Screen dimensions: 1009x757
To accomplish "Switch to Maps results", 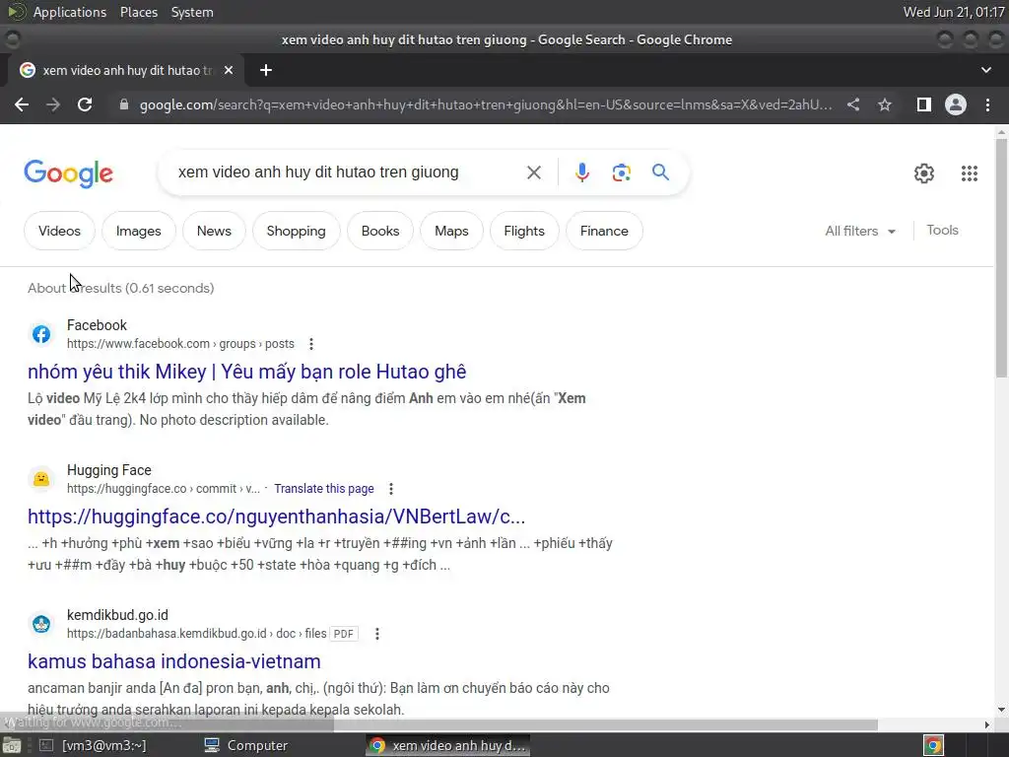I will [451, 231].
